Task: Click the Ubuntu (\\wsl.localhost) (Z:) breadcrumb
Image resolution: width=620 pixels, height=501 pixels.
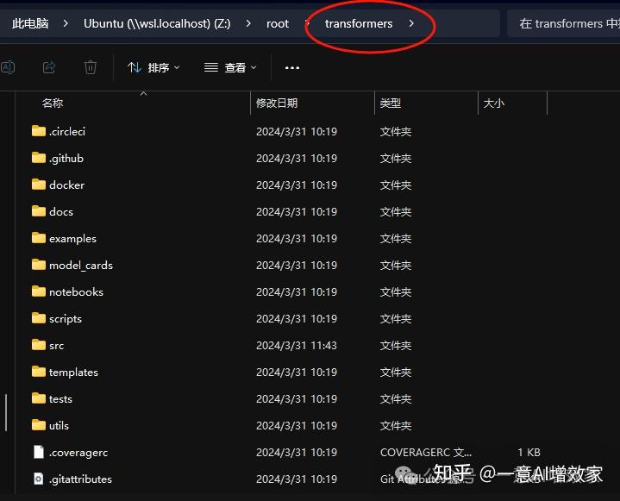Action: pyautogui.click(x=157, y=24)
